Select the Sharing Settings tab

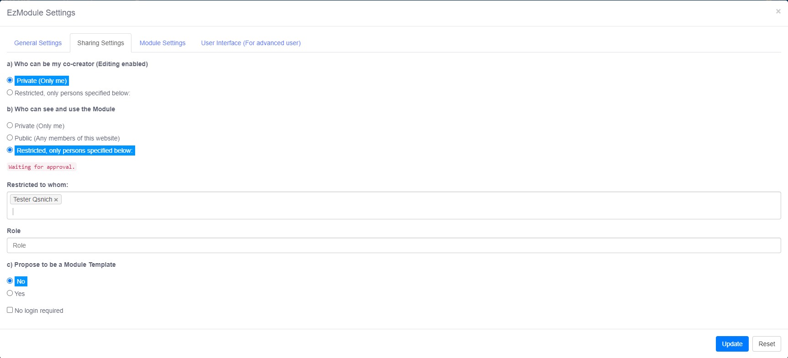(100, 43)
